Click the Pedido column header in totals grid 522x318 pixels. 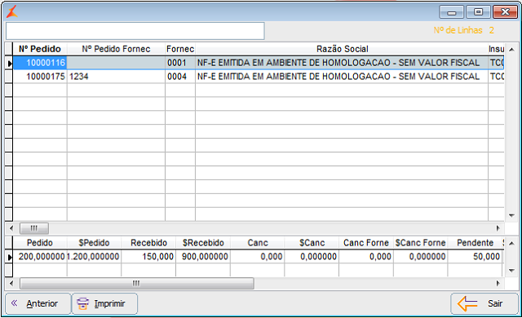[40, 243]
